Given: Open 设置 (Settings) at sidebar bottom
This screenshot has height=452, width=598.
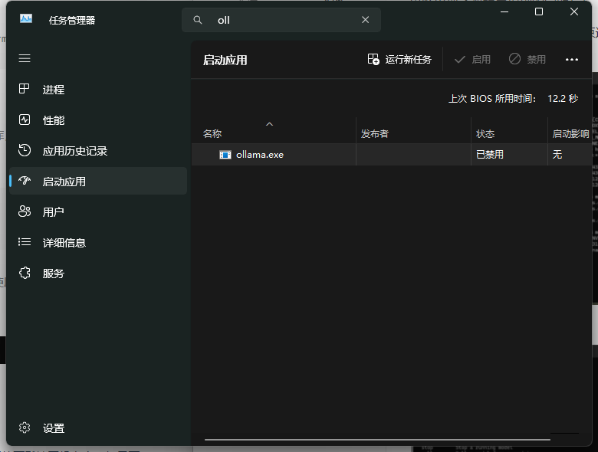Looking at the screenshot, I should pyautogui.click(x=54, y=428).
